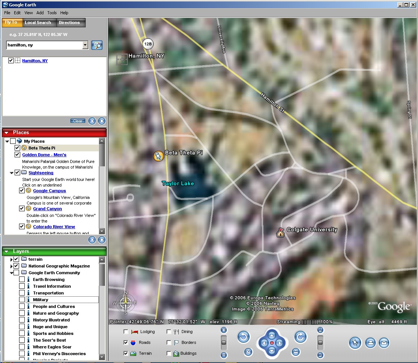Add a new placemark with the pushpin button

355,343
